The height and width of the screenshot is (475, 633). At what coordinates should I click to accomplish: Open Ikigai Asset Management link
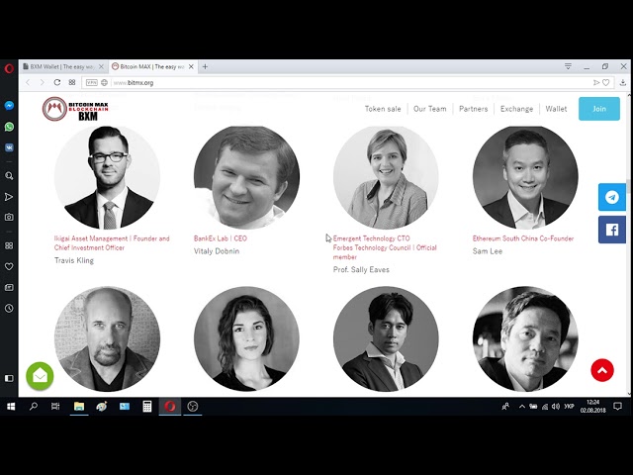(x=112, y=242)
